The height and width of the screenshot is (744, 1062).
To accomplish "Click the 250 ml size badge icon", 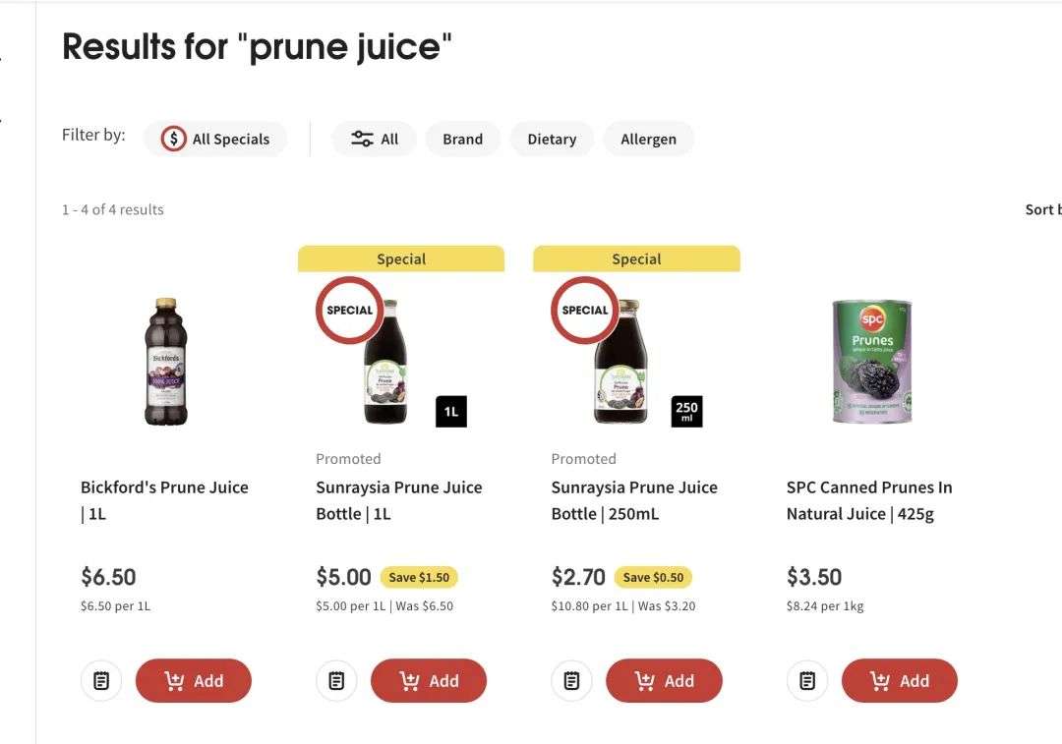I will point(686,412).
